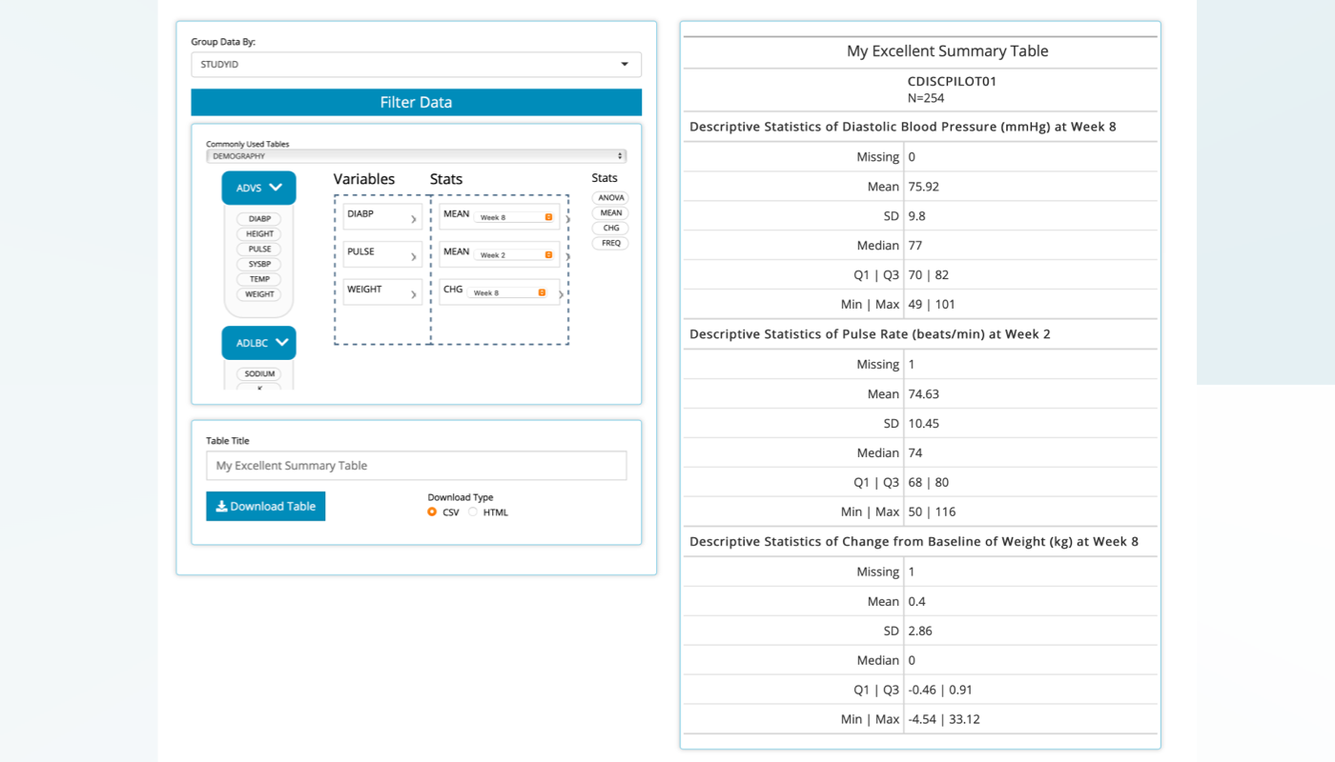Screen dimensions: 1335x762
Task: Click the chevron icon on PULSE variable block
Action: [413, 257]
